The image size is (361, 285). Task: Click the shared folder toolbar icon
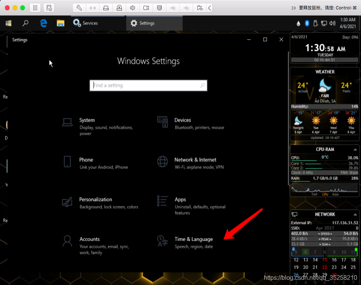[x=200, y=8]
